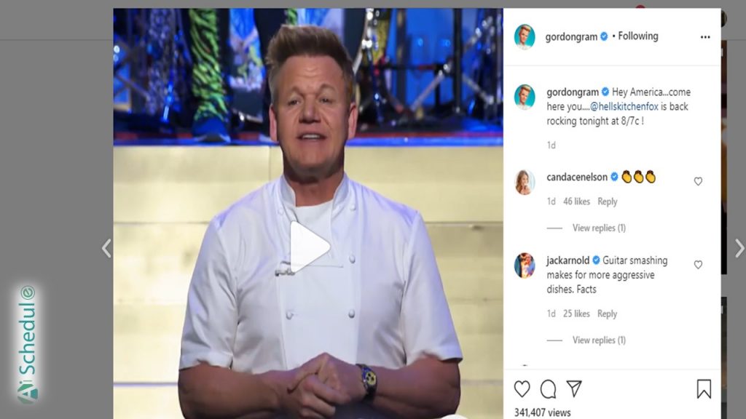Screen dimensions: 746x419
Task: Go to next post arrow
Action: [x=740, y=248]
